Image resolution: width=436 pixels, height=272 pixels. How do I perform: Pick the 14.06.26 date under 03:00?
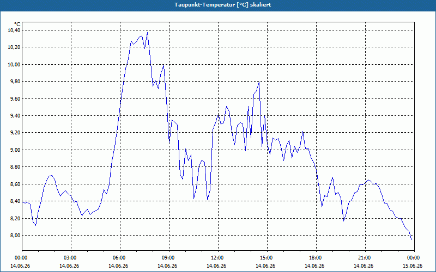(x=69, y=266)
